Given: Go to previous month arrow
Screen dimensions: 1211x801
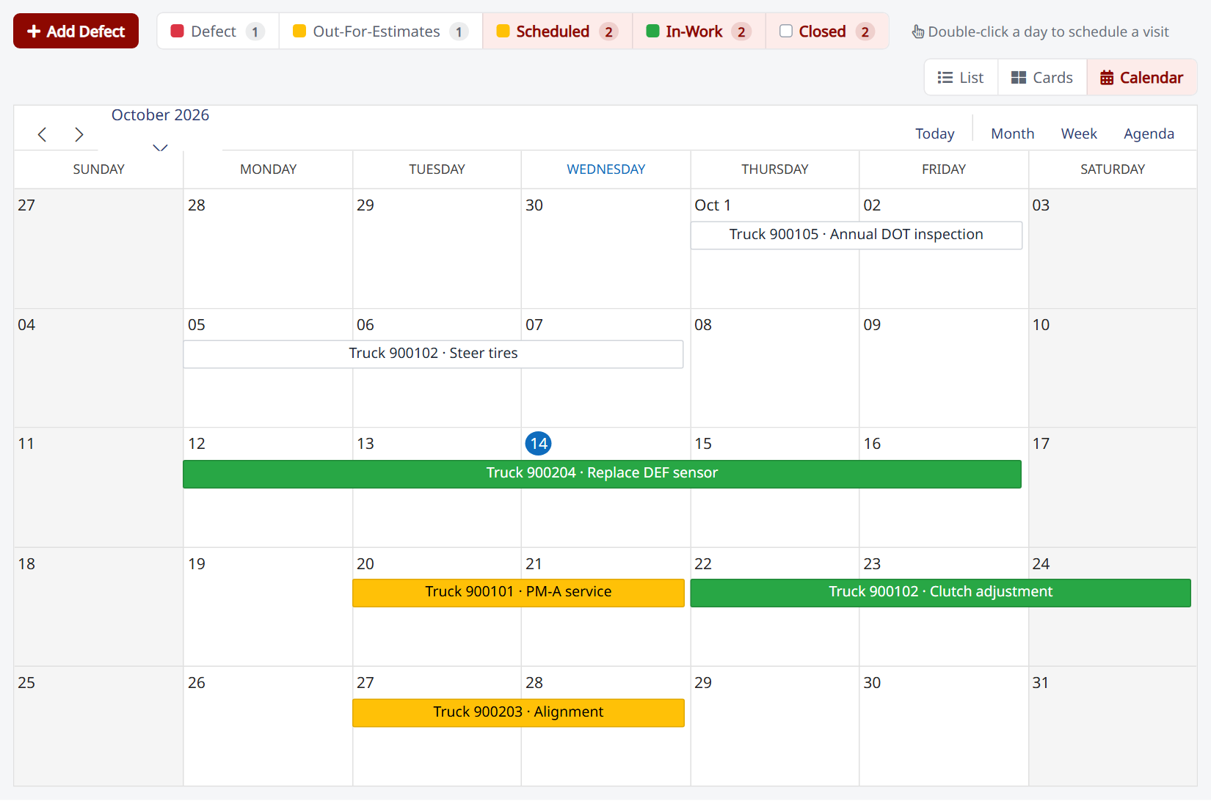Looking at the screenshot, I should tap(43, 134).
